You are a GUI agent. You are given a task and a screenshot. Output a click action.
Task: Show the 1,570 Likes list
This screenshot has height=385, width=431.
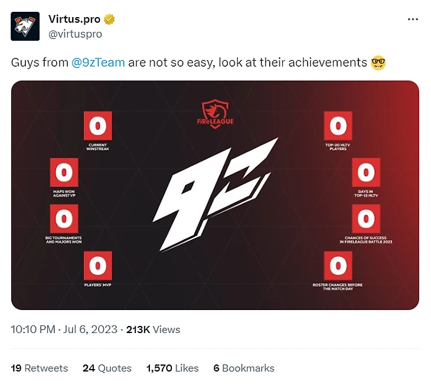tap(172, 368)
